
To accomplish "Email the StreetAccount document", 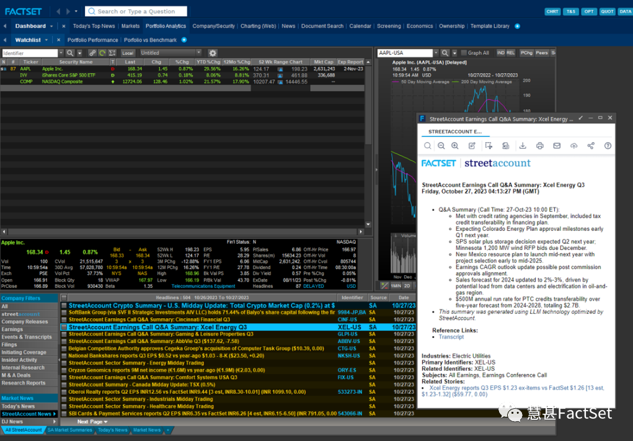I will click(557, 146).
